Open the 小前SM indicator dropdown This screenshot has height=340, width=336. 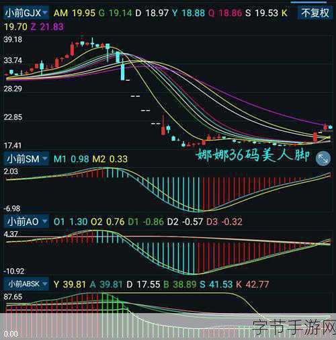point(26,159)
